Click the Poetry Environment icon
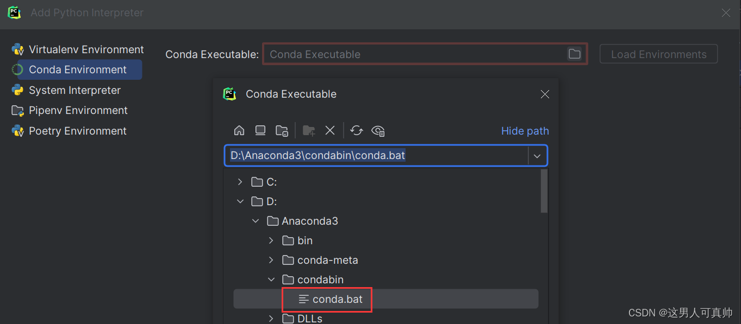741x324 pixels. coord(17,131)
